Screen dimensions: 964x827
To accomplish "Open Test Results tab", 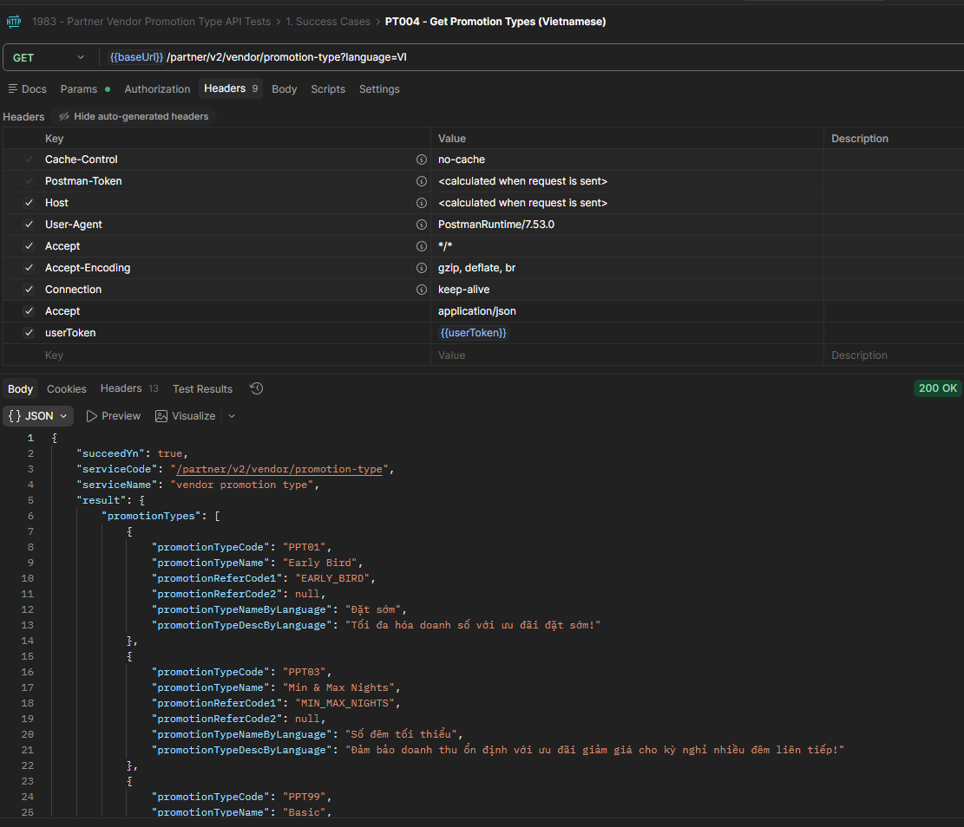I will pos(202,389).
